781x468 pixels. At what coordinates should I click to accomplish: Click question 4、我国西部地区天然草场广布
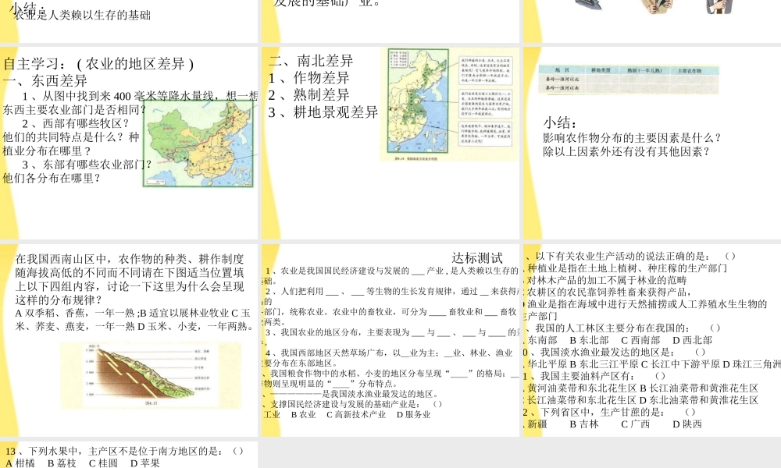[388, 357]
